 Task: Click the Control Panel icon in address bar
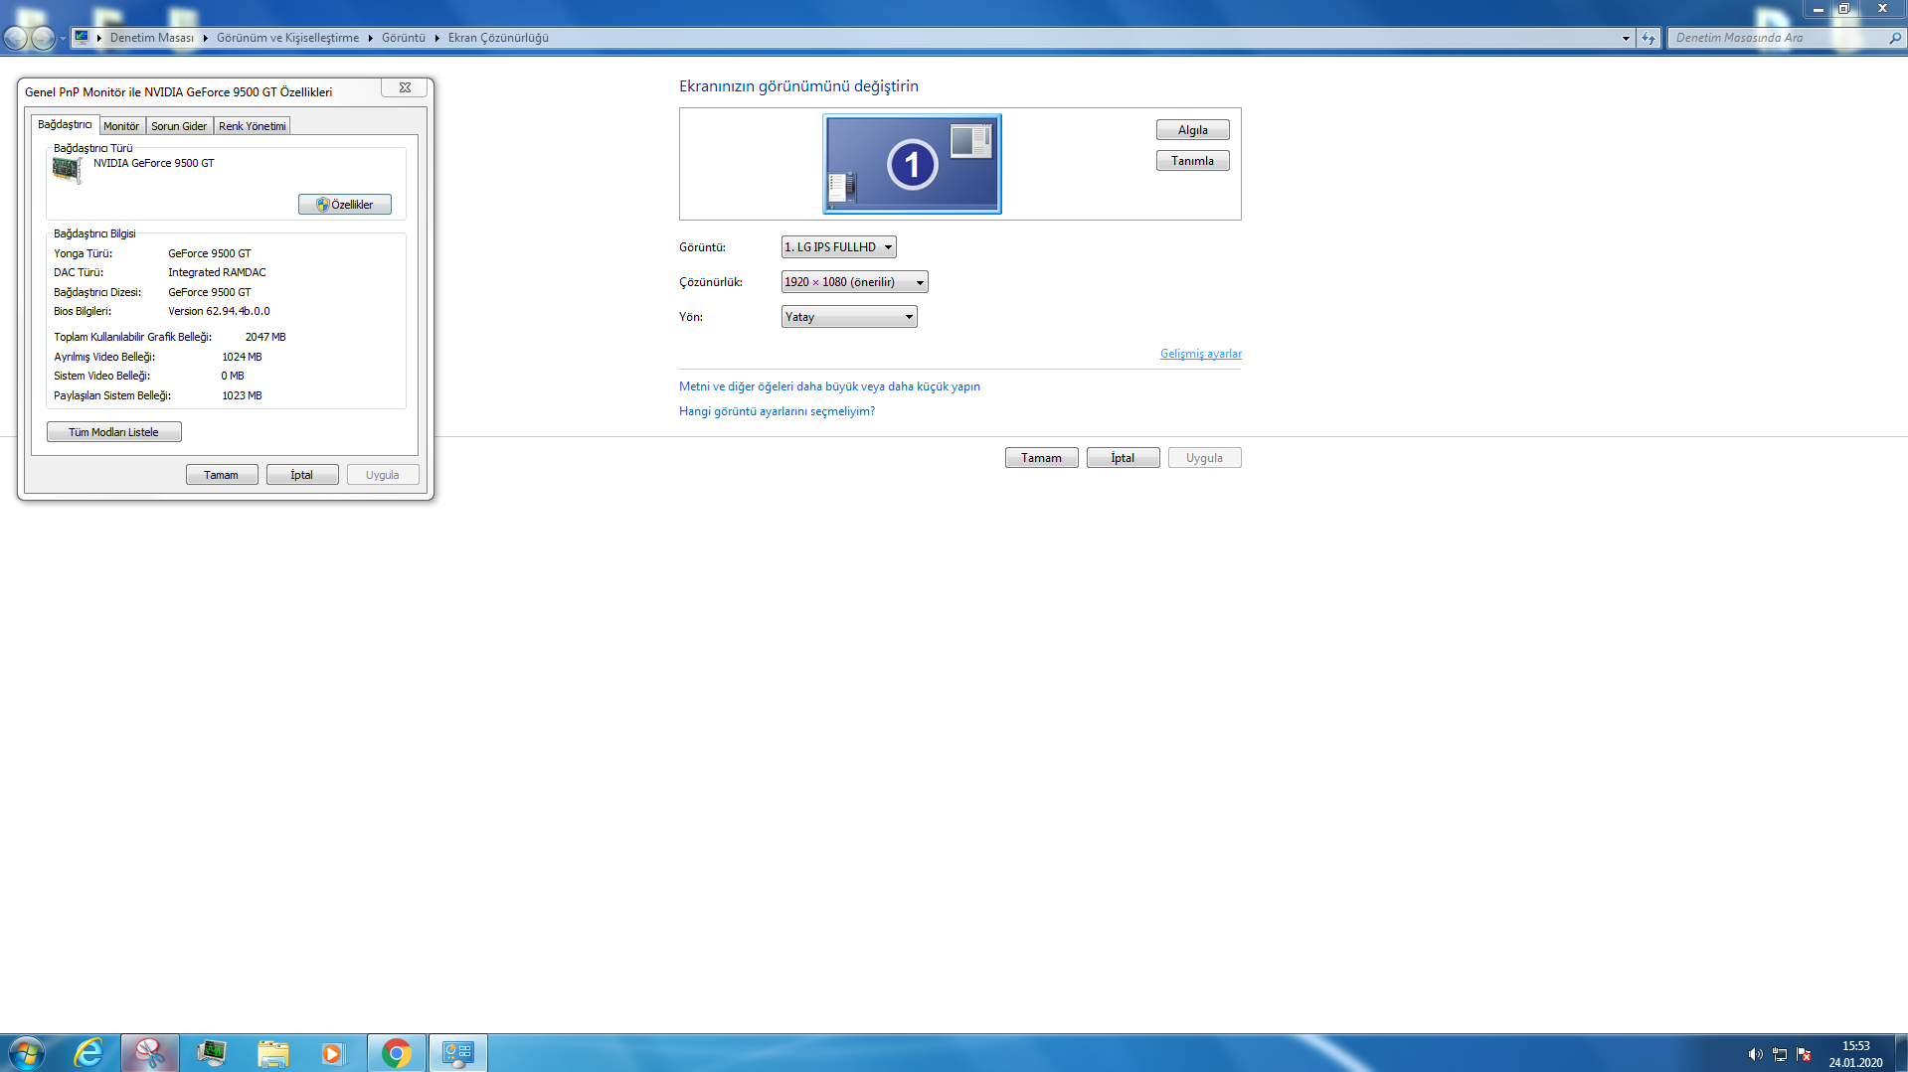(82, 38)
